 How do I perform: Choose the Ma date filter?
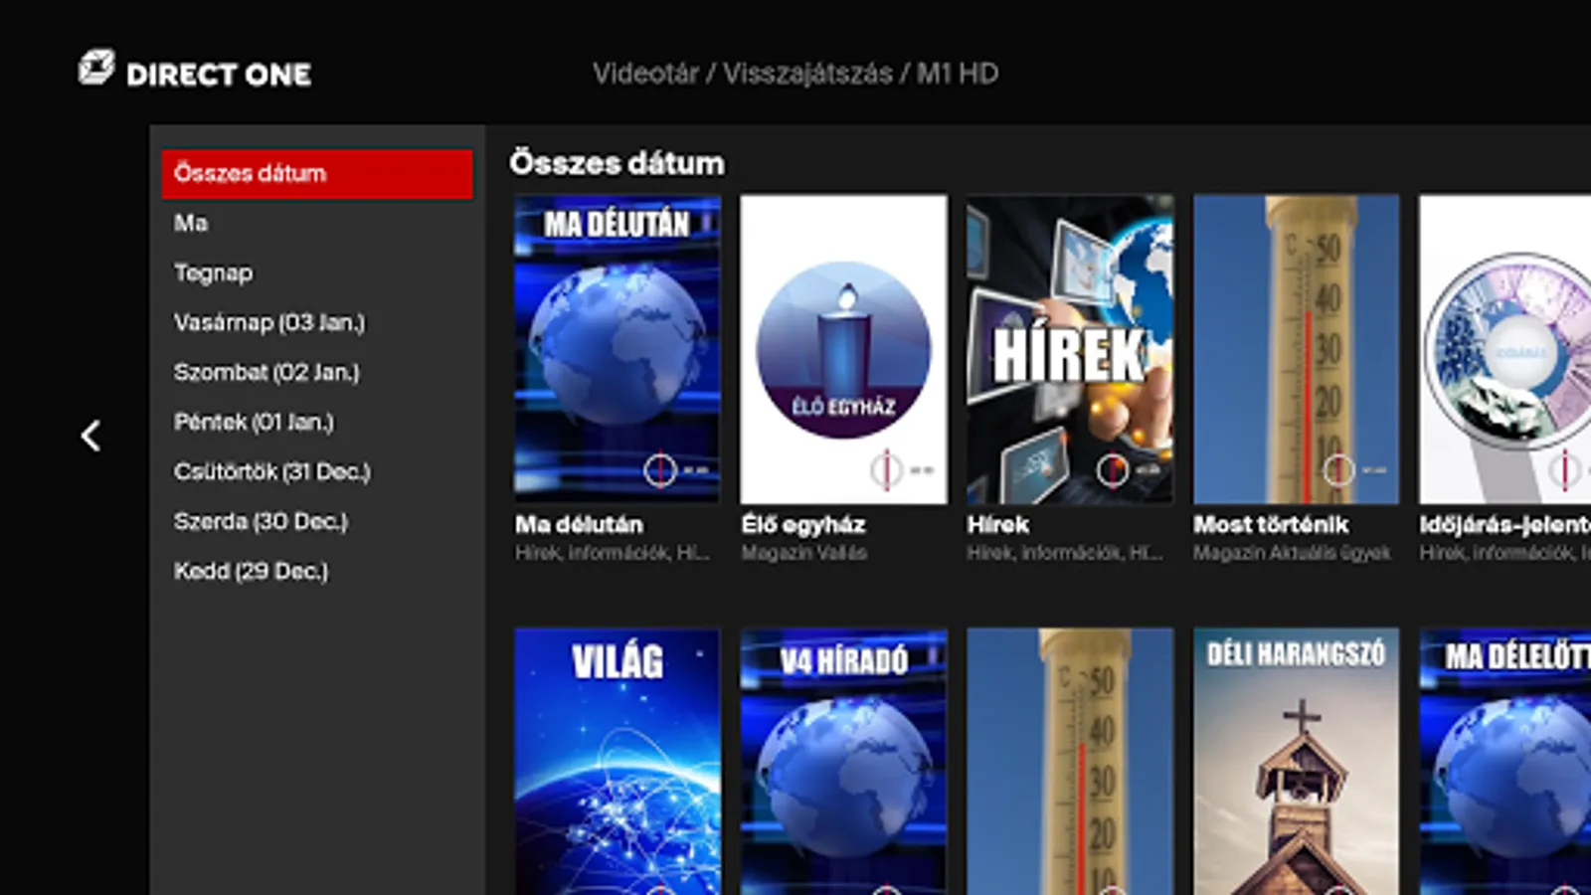[x=317, y=224]
